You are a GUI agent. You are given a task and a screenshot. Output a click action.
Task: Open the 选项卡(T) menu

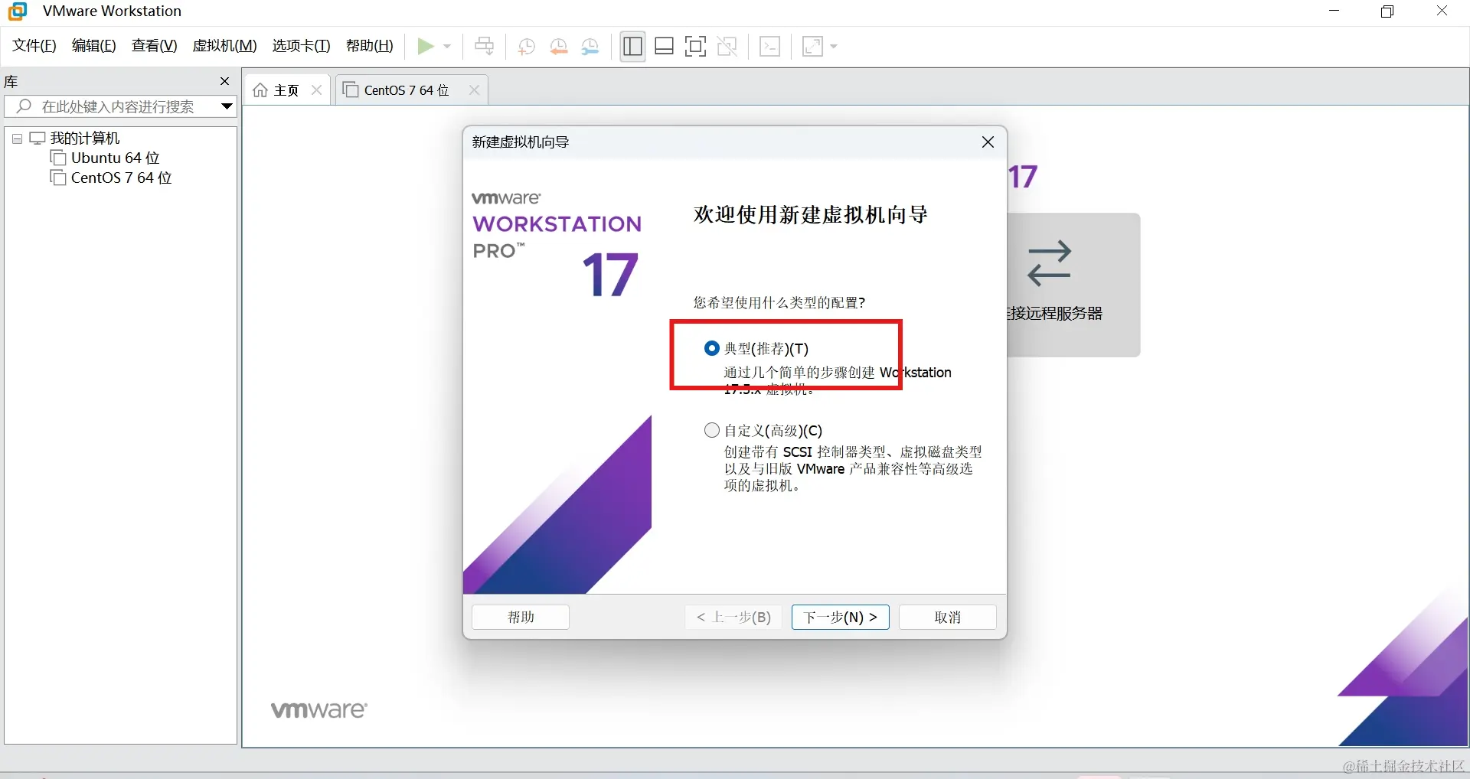tap(301, 46)
